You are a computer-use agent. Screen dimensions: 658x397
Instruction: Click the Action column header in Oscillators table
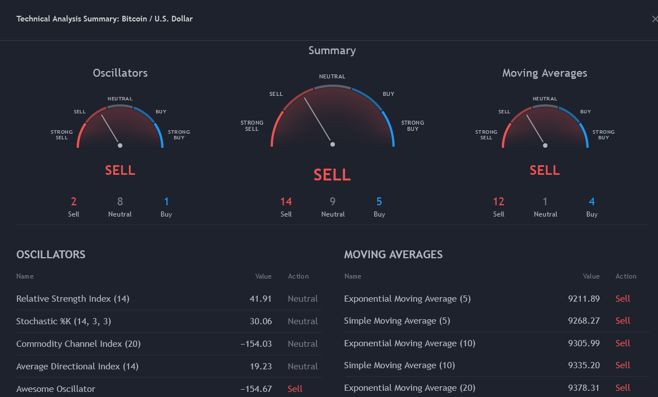(x=298, y=276)
